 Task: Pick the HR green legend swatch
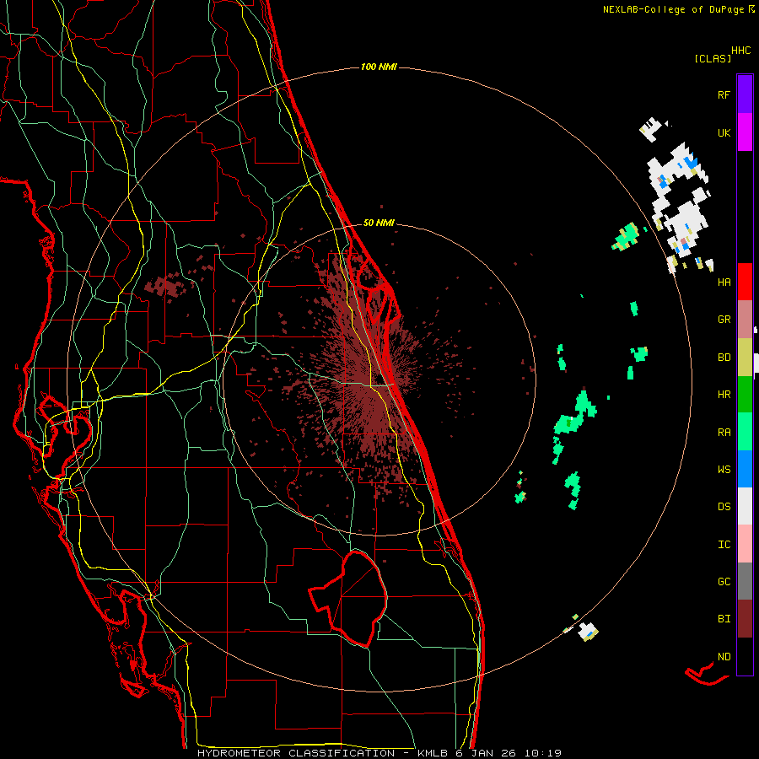click(x=745, y=395)
